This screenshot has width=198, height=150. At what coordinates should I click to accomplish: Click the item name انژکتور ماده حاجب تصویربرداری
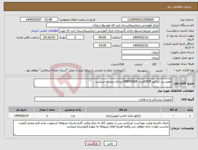coord(123,116)
